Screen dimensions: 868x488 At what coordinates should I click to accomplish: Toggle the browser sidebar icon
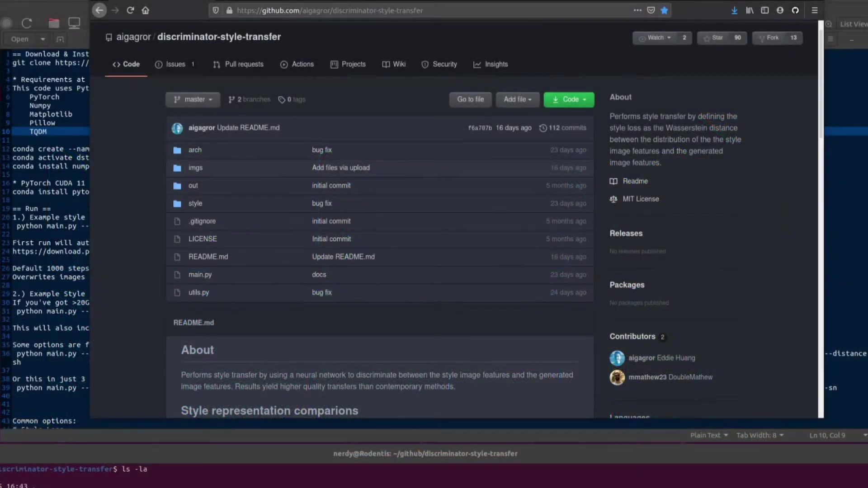[765, 10]
